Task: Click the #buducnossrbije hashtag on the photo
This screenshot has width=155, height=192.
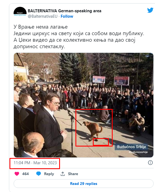Action: coord(138,152)
